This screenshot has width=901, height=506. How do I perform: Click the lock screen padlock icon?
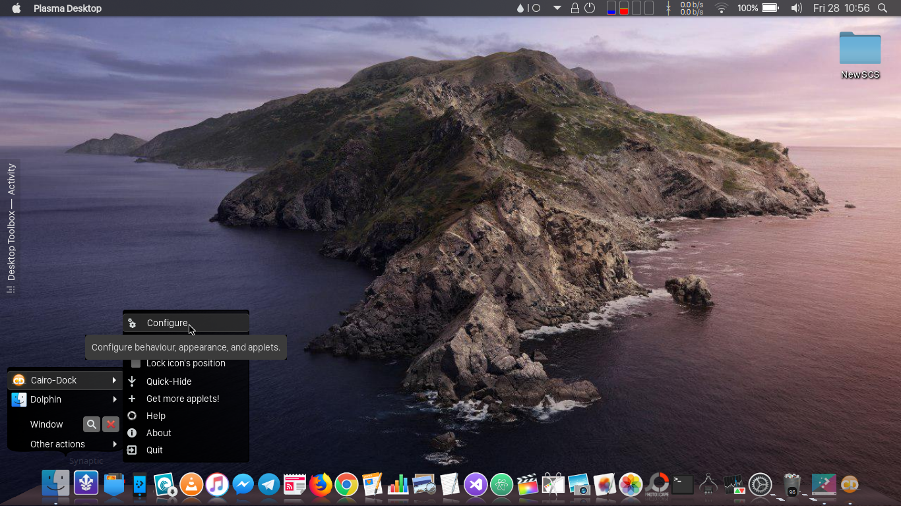[x=575, y=9]
